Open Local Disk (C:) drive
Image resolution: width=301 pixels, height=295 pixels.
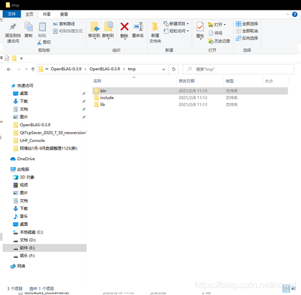point(32,232)
